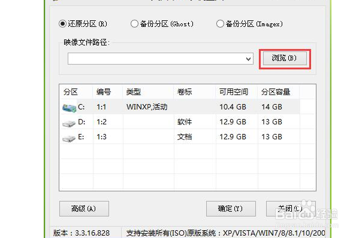Viewport: 359px width, 238px height.
Task: Confirm with the 确定 (Y) button
Action: [231, 209]
